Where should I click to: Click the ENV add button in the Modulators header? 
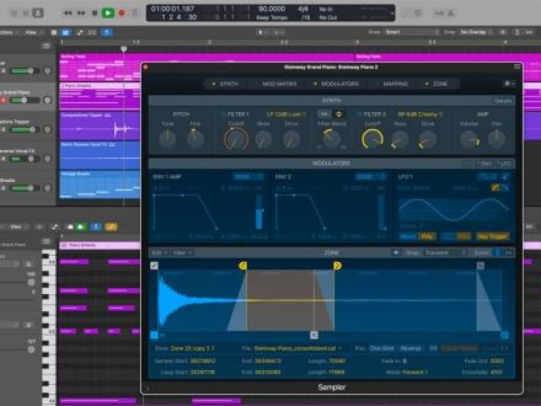(486, 163)
